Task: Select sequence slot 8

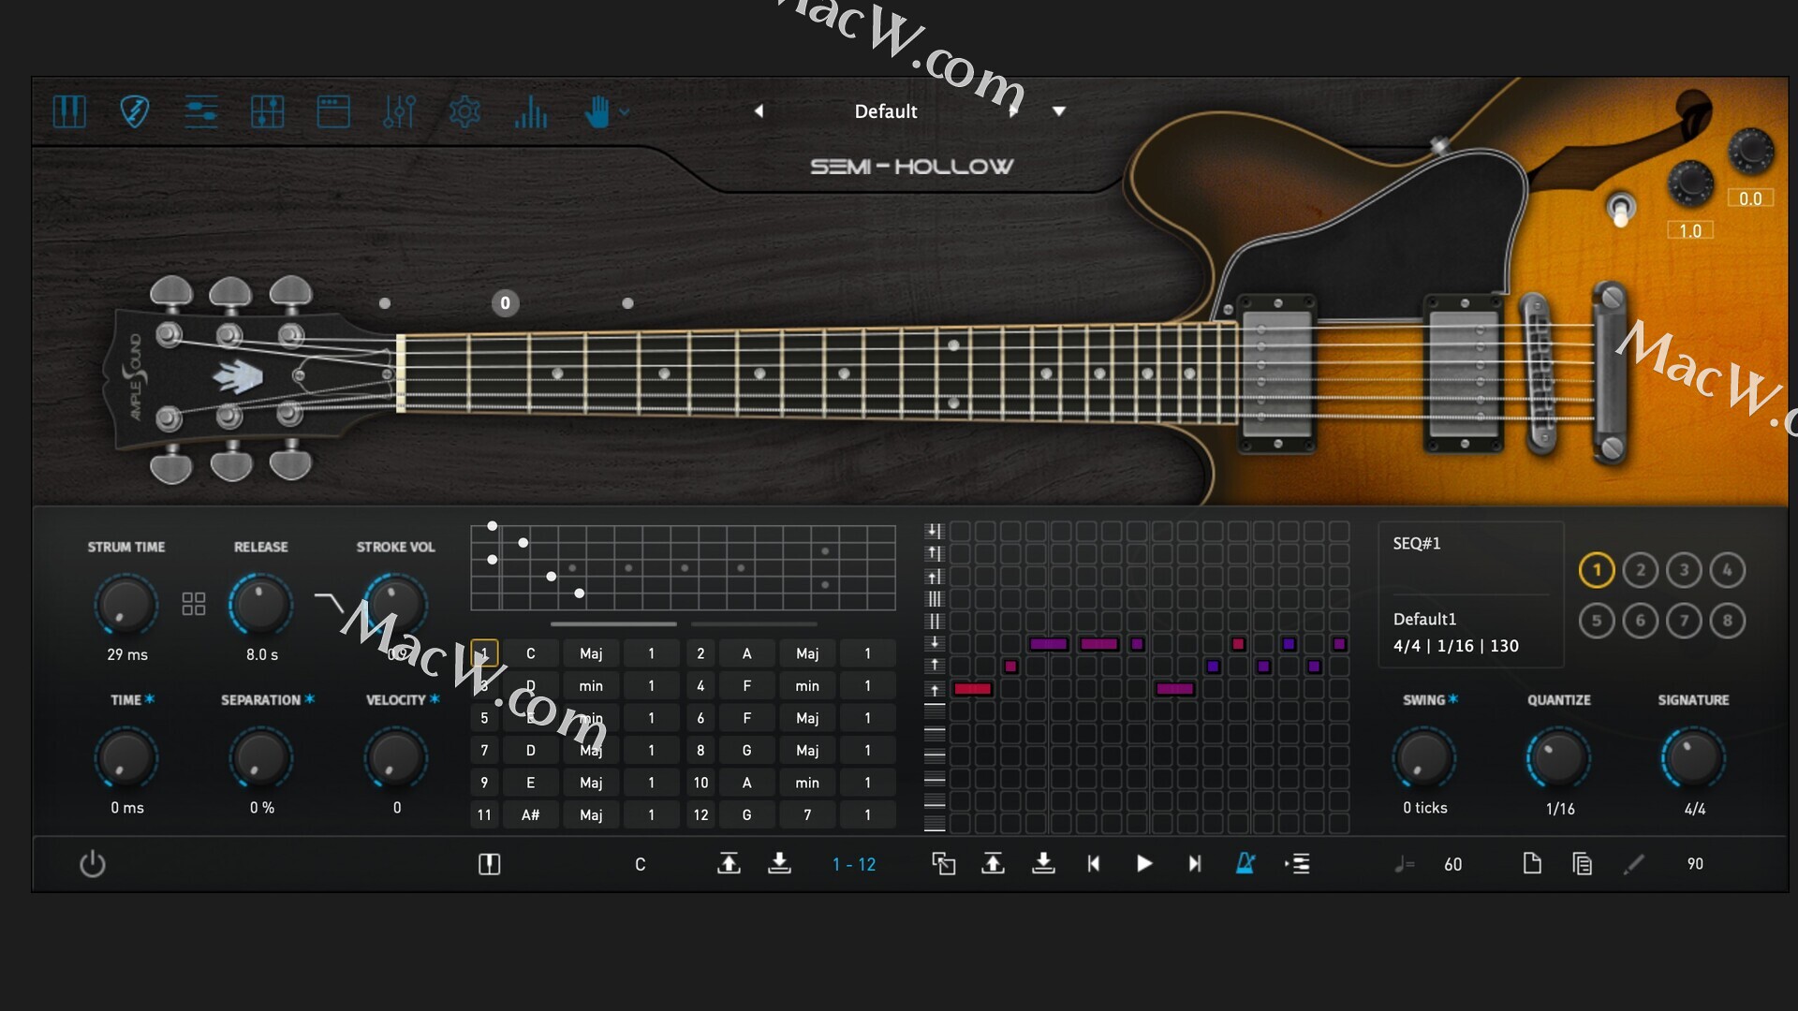Action: tap(1728, 620)
